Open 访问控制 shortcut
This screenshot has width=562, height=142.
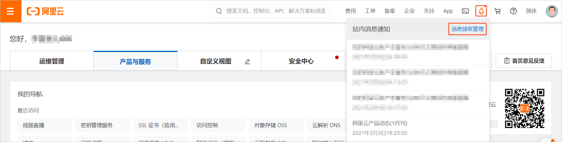click(218, 125)
